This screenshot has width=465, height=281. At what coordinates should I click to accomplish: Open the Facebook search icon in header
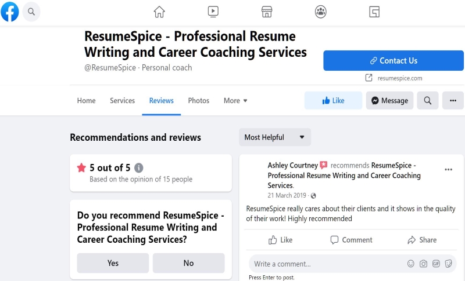[x=31, y=12]
